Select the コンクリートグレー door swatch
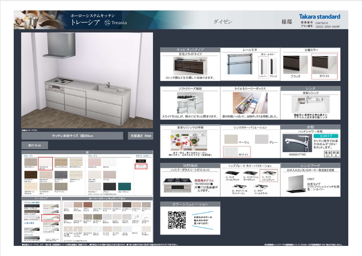The height and width of the screenshot is (256, 362). click(61, 175)
